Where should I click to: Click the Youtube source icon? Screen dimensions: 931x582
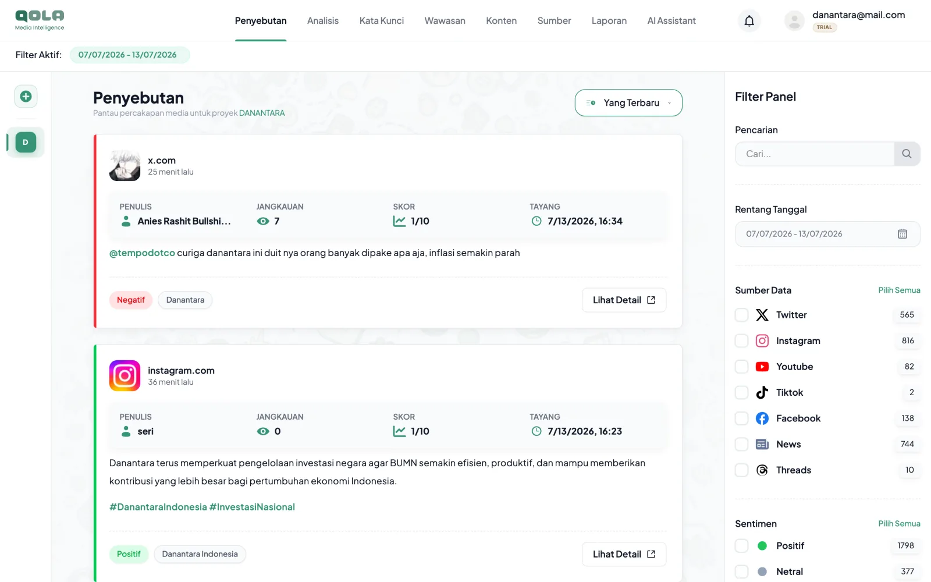(762, 367)
